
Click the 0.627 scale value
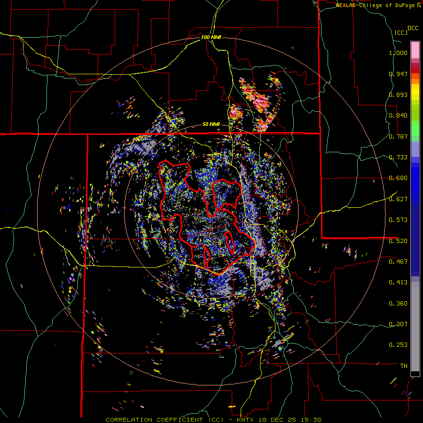[398, 199]
